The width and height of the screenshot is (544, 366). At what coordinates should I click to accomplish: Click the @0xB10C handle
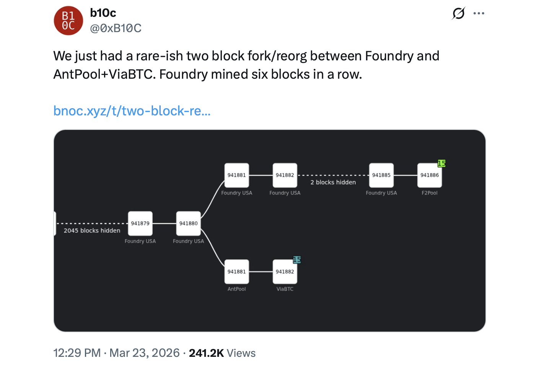click(116, 28)
